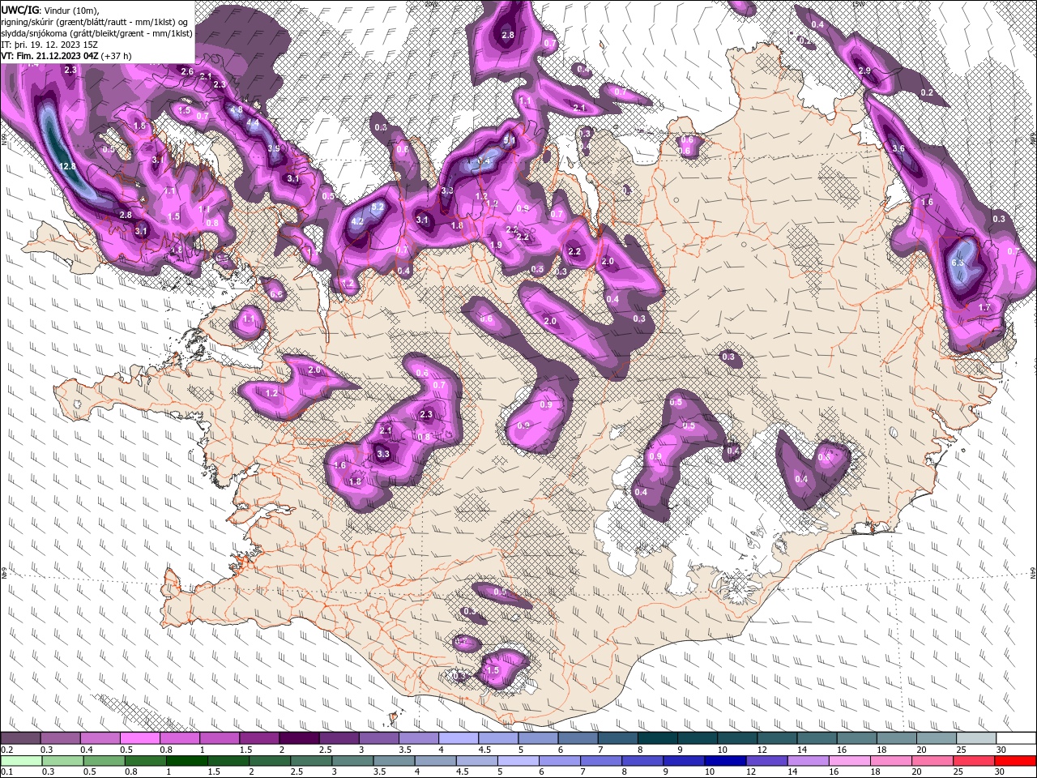The height and width of the screenshot is (778, 1037).
Task: Click the 'UWC/IG: Vindur (10m)' title line
Action: pyautogui.click(x=50, y=10)
